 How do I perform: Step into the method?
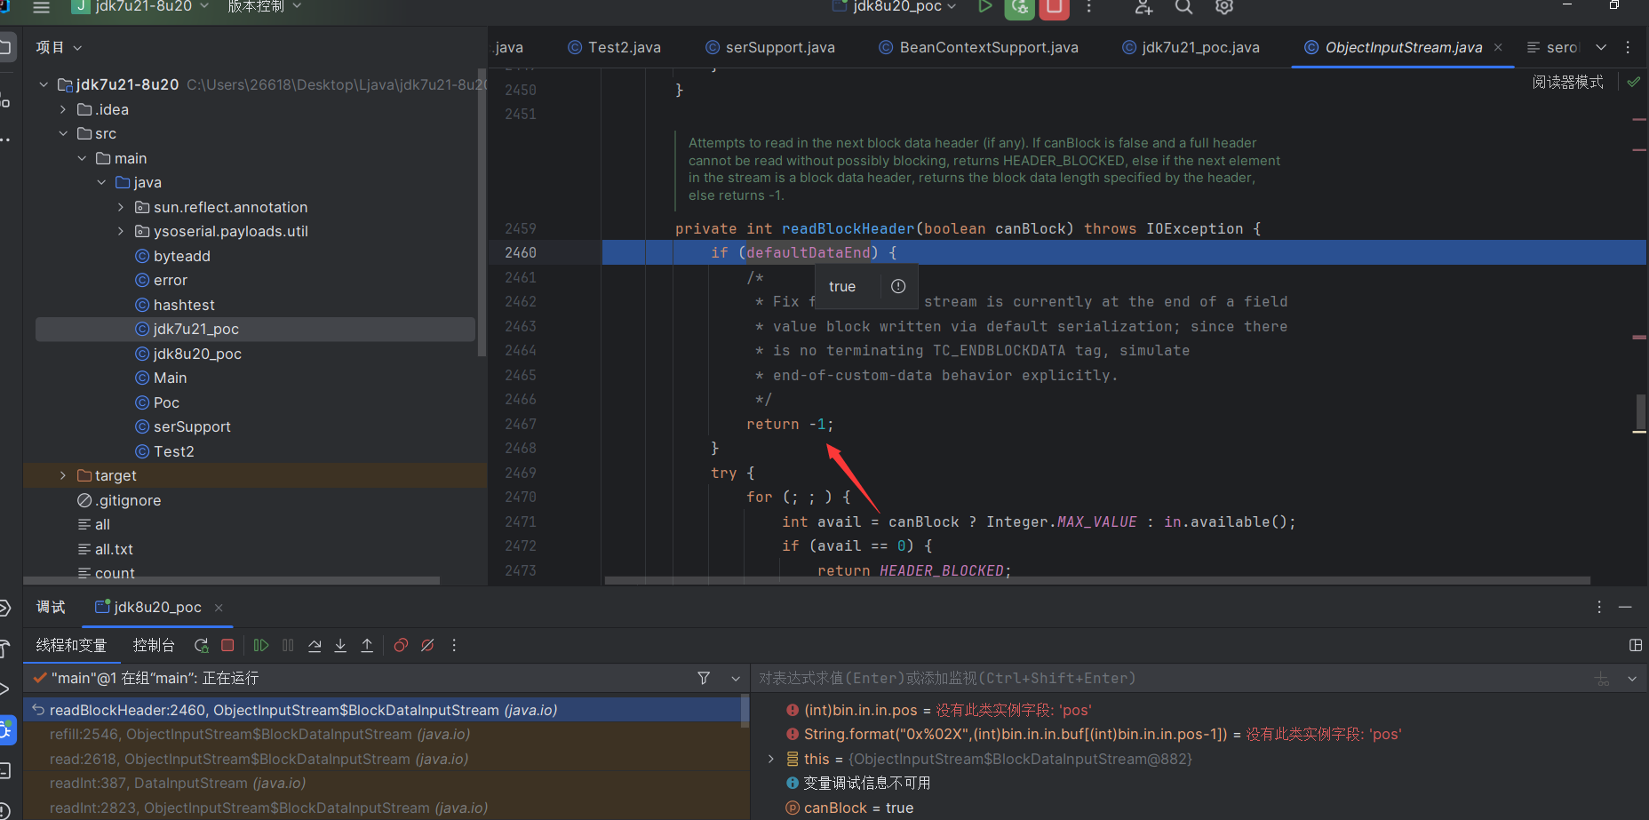click(340, 645)
